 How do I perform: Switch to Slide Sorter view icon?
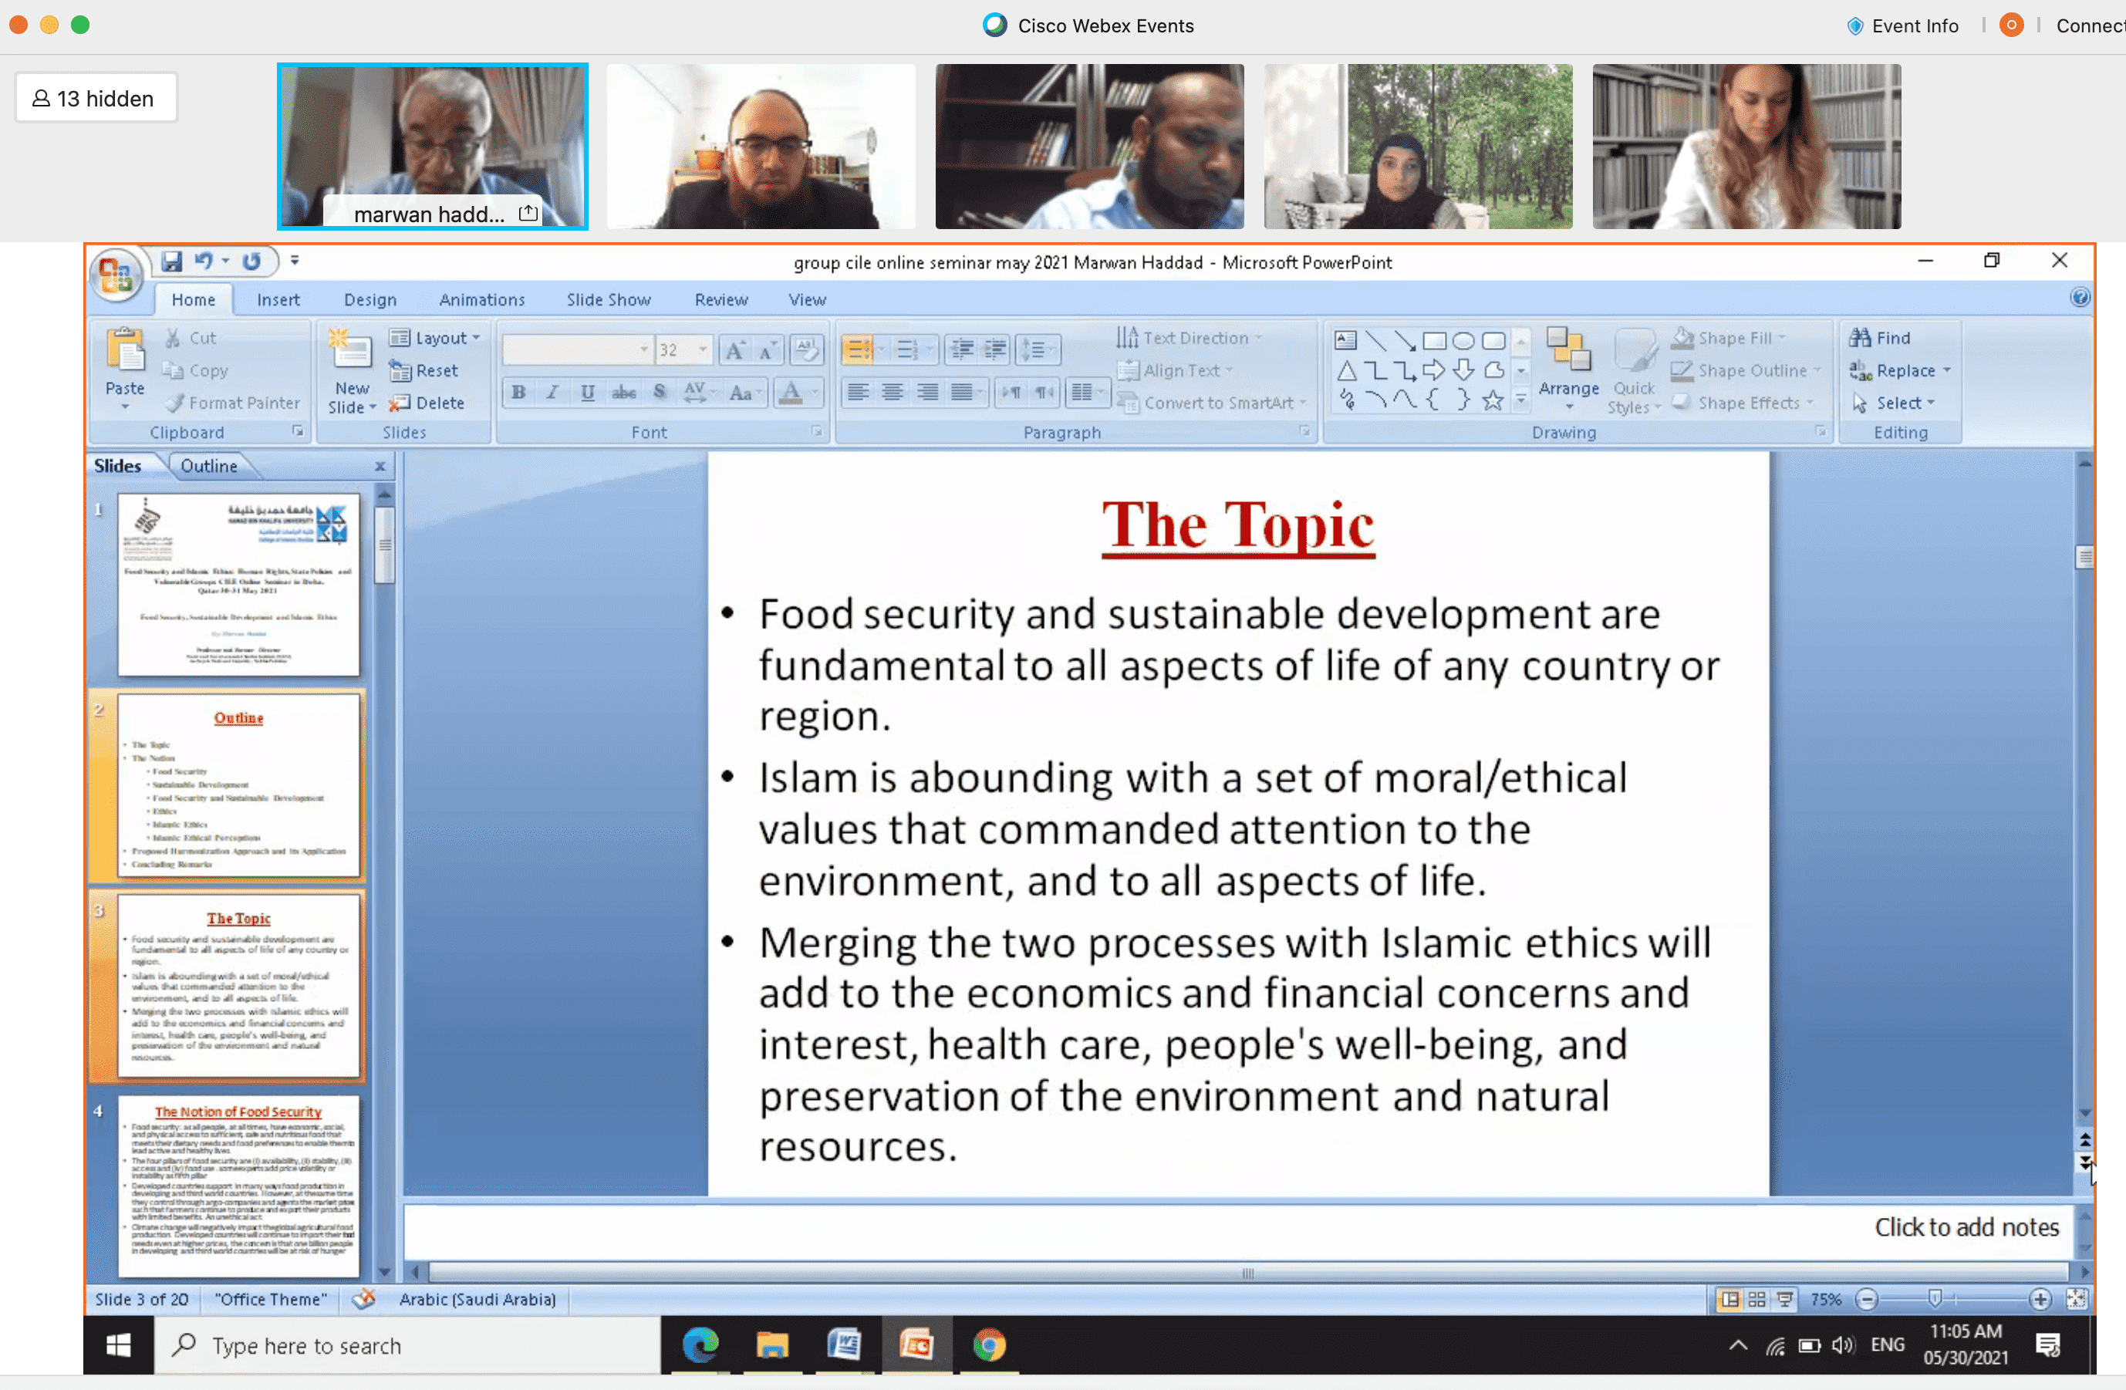(1756, 1300)
